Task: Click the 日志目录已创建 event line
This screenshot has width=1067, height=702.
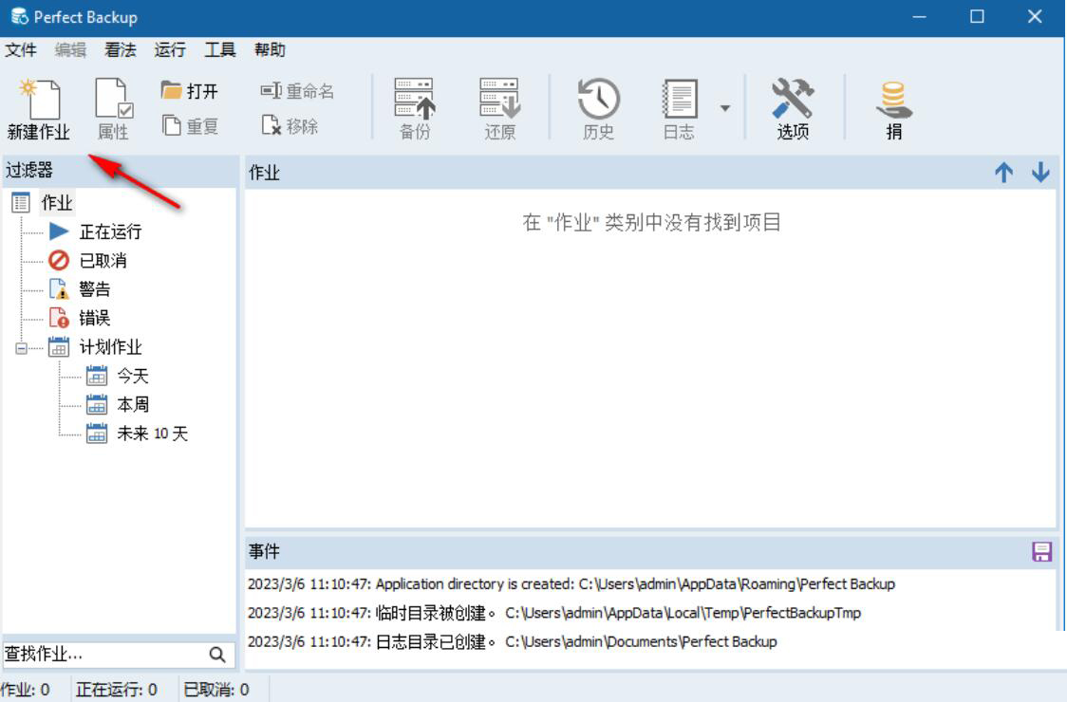Action: coord(513,641)
